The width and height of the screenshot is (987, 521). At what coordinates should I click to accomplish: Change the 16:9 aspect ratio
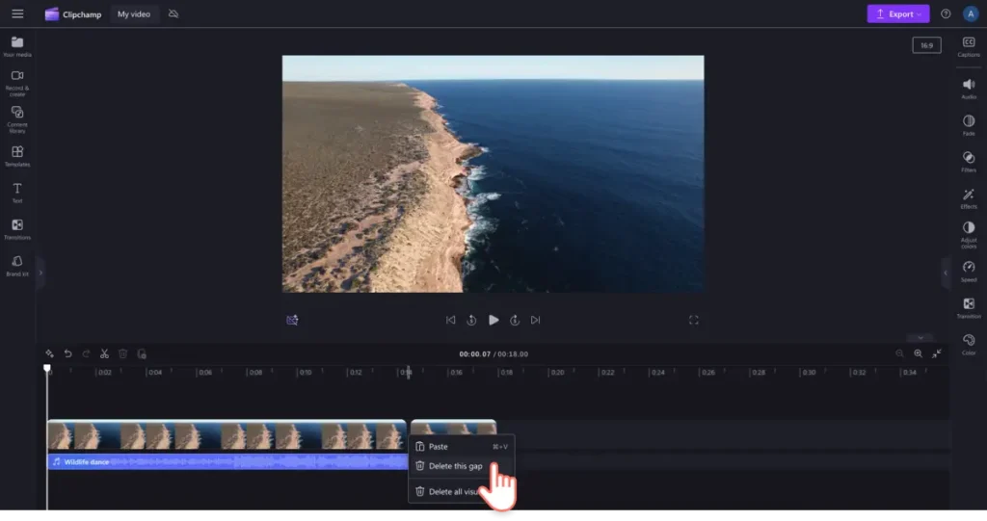tap(926, 45)
